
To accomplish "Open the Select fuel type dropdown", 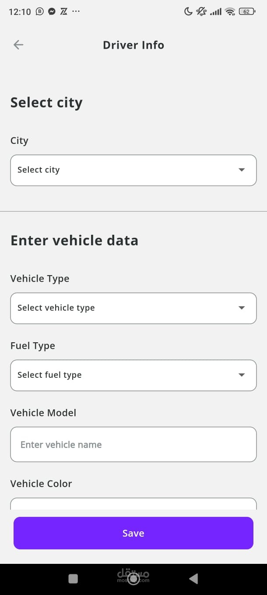I will pos(133,375).
